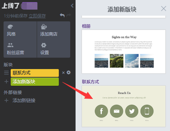Screen dimensions: 170x131
Task: Click the 添加商店 label
Action: [x=49, y=34]
